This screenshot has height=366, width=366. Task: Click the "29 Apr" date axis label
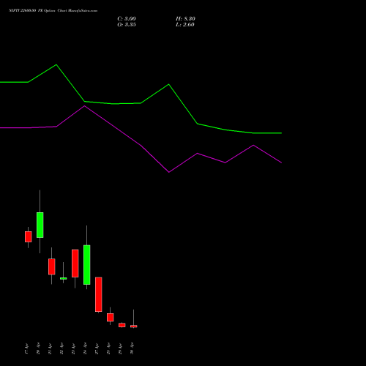tap(120, 348)
